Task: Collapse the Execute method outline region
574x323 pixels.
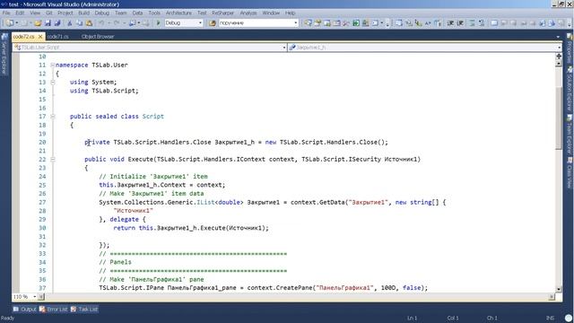Action: 53,160
